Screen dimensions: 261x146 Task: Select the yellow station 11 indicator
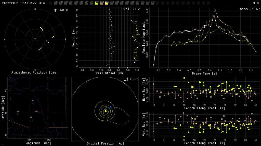point(107,3)
